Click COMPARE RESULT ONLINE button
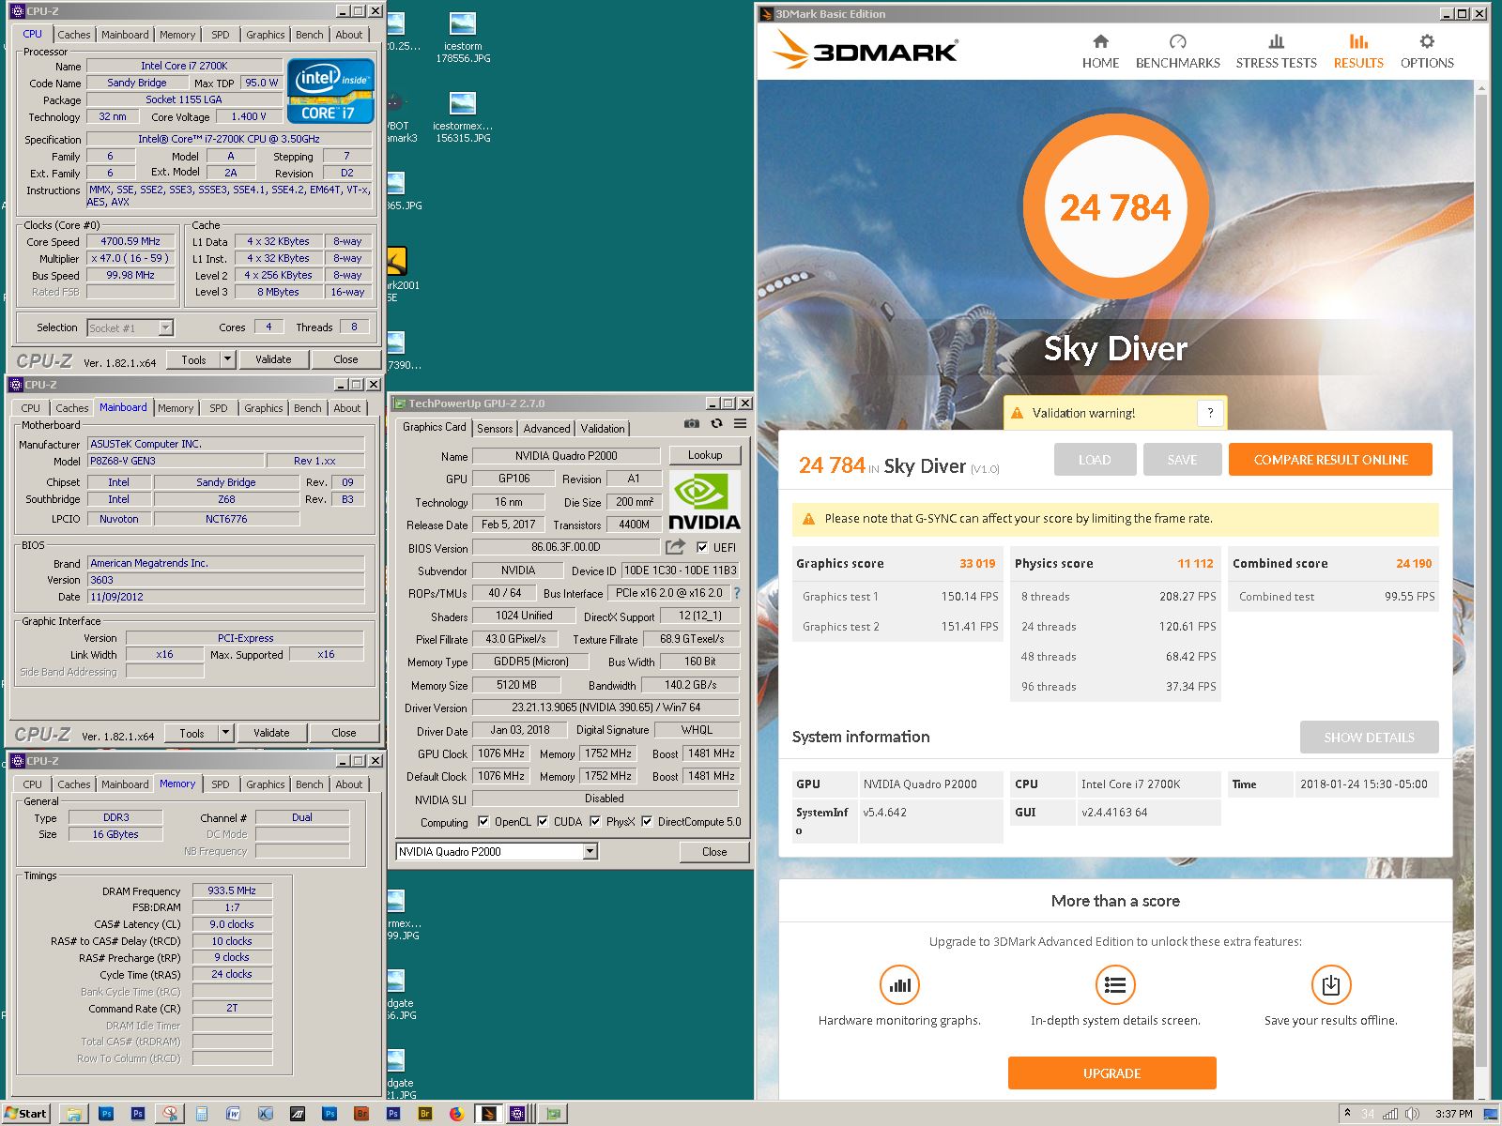1502x1126 pixels. (x=1330, y=460)
